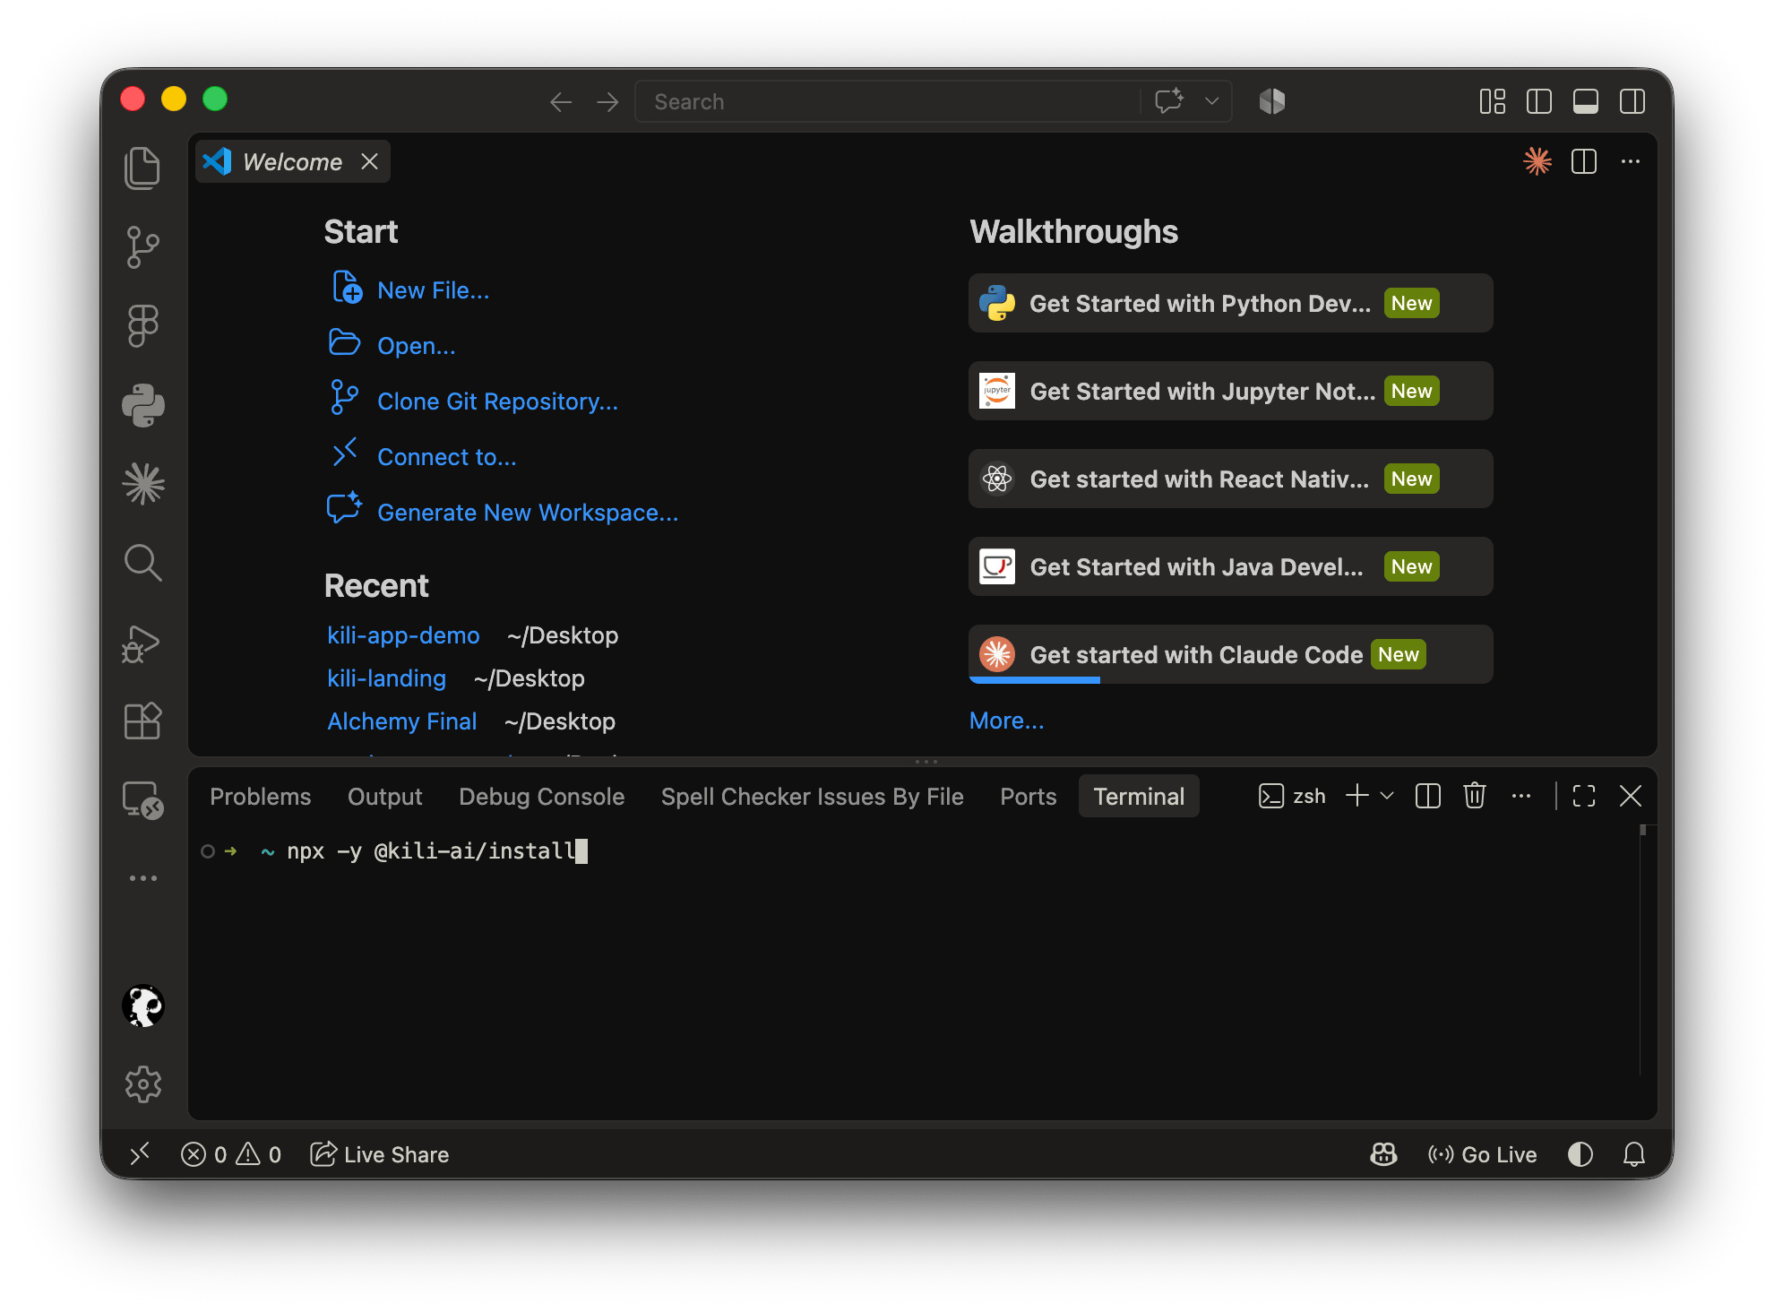Open chat dropdown chevron in title bar

[x=1212, y=101]
